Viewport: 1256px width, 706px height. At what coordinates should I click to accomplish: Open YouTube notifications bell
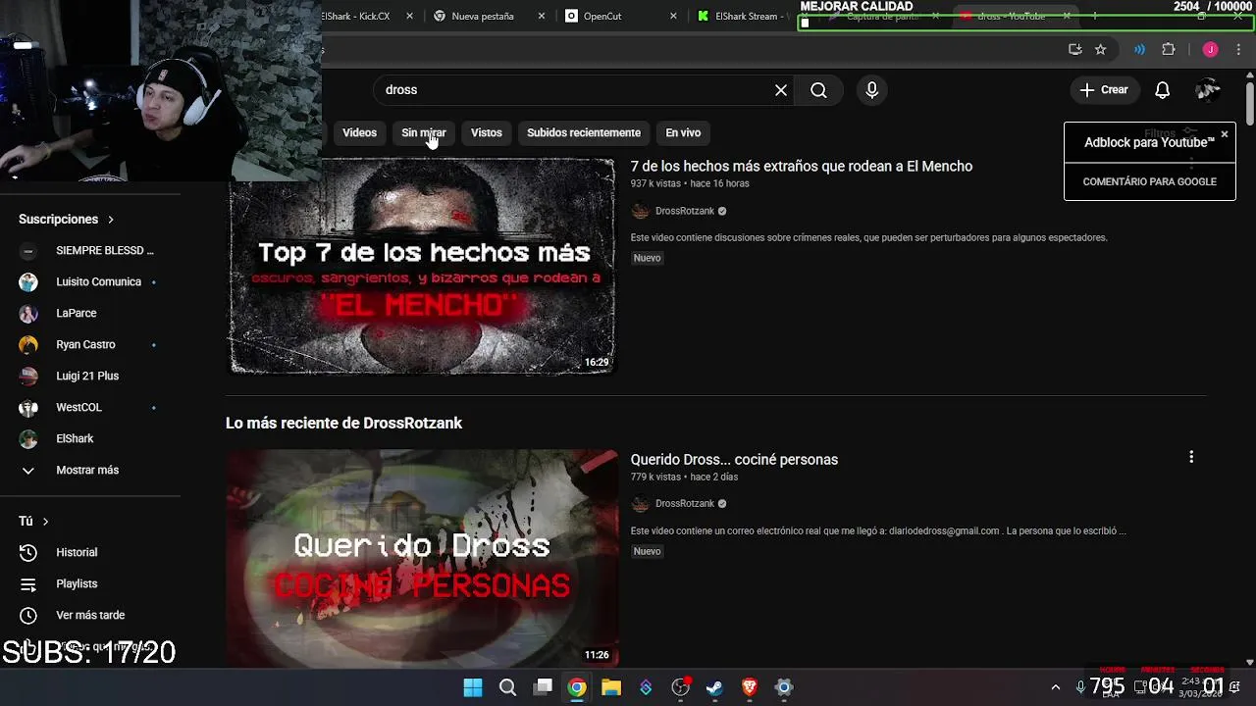pos(1162,90)
